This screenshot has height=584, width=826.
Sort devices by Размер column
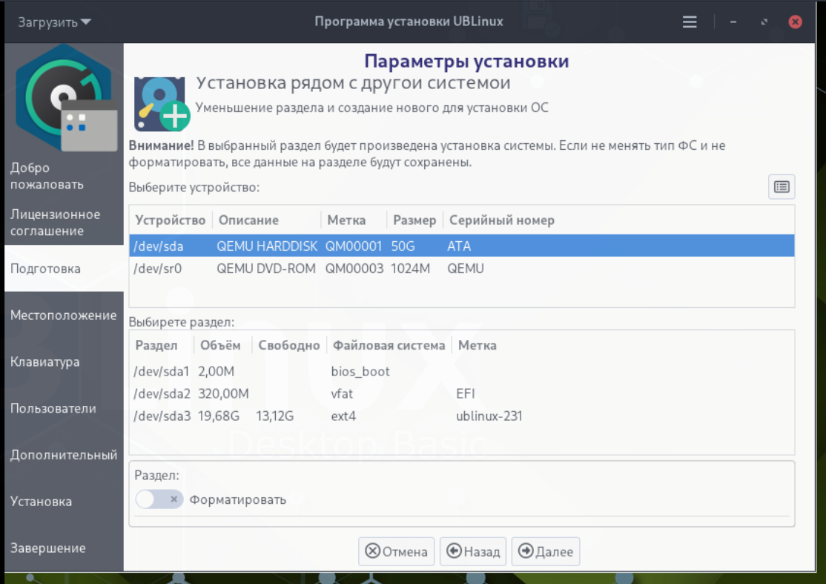click(414, 220)
